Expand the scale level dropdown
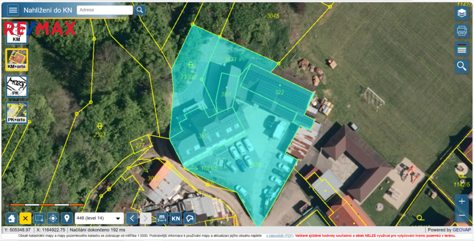The width and height of the screenshot is (474, 241). pos(99,218)
